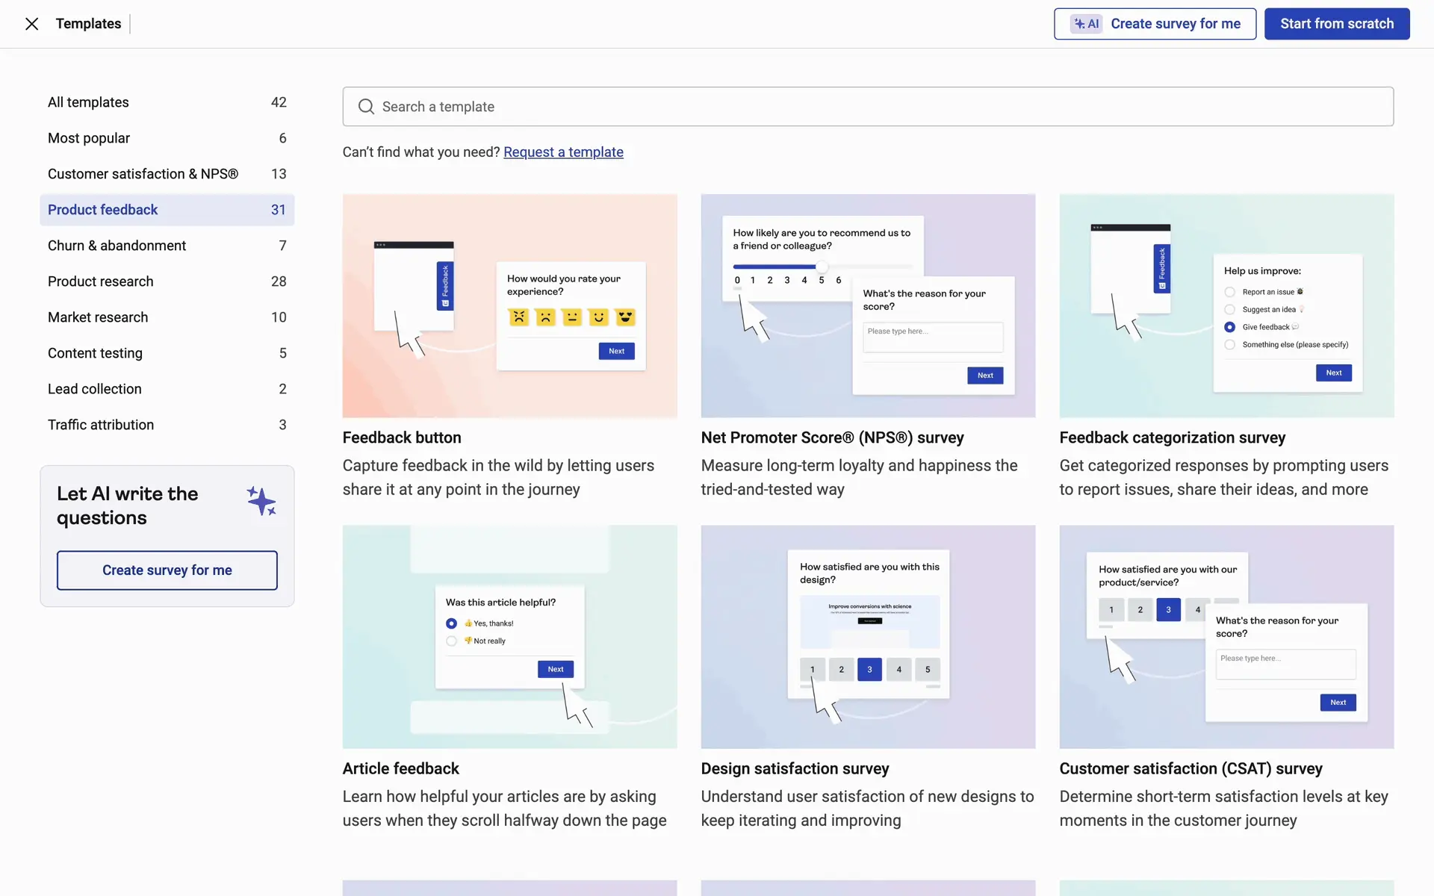This screenshot has height=896, width=1434.
Task: Close the Templates panel with X icon
Action: (31, 24)
